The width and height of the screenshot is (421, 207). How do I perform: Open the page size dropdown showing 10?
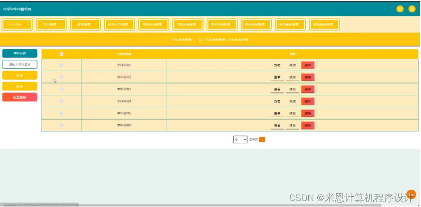pyautogui.click(x=240, y=140)
